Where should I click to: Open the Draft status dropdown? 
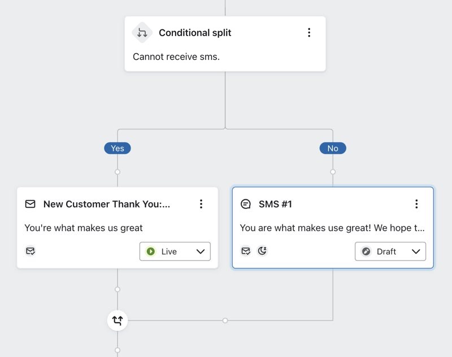pyautogui.click(x=390, y=251)
